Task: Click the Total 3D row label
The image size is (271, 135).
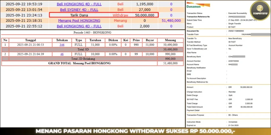Action: click(83, 50)
